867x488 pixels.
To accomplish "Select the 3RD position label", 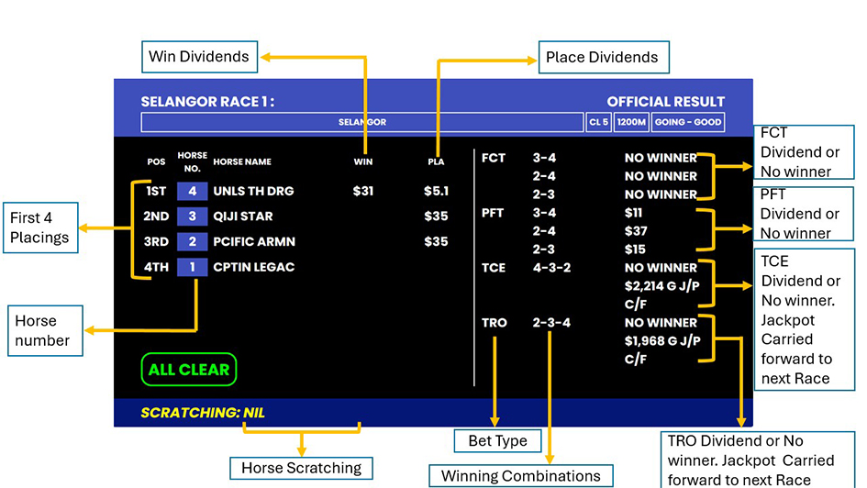I will pos(156,241).
